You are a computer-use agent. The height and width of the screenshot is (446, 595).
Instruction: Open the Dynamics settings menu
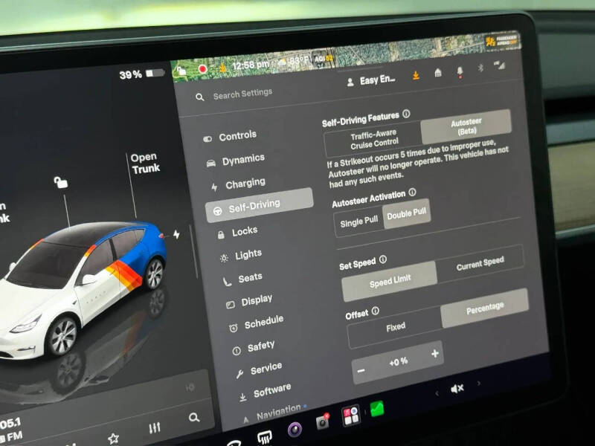[x=236, y=161]
